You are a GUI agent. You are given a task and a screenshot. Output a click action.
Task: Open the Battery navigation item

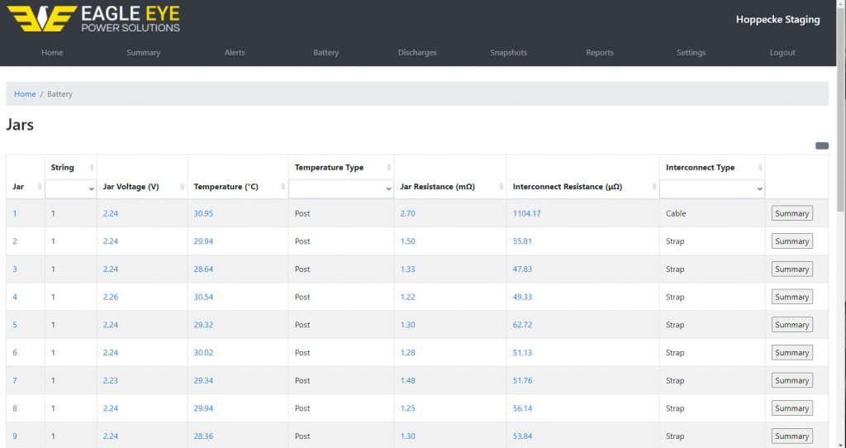pyautogui.click(x=326, y=52)
